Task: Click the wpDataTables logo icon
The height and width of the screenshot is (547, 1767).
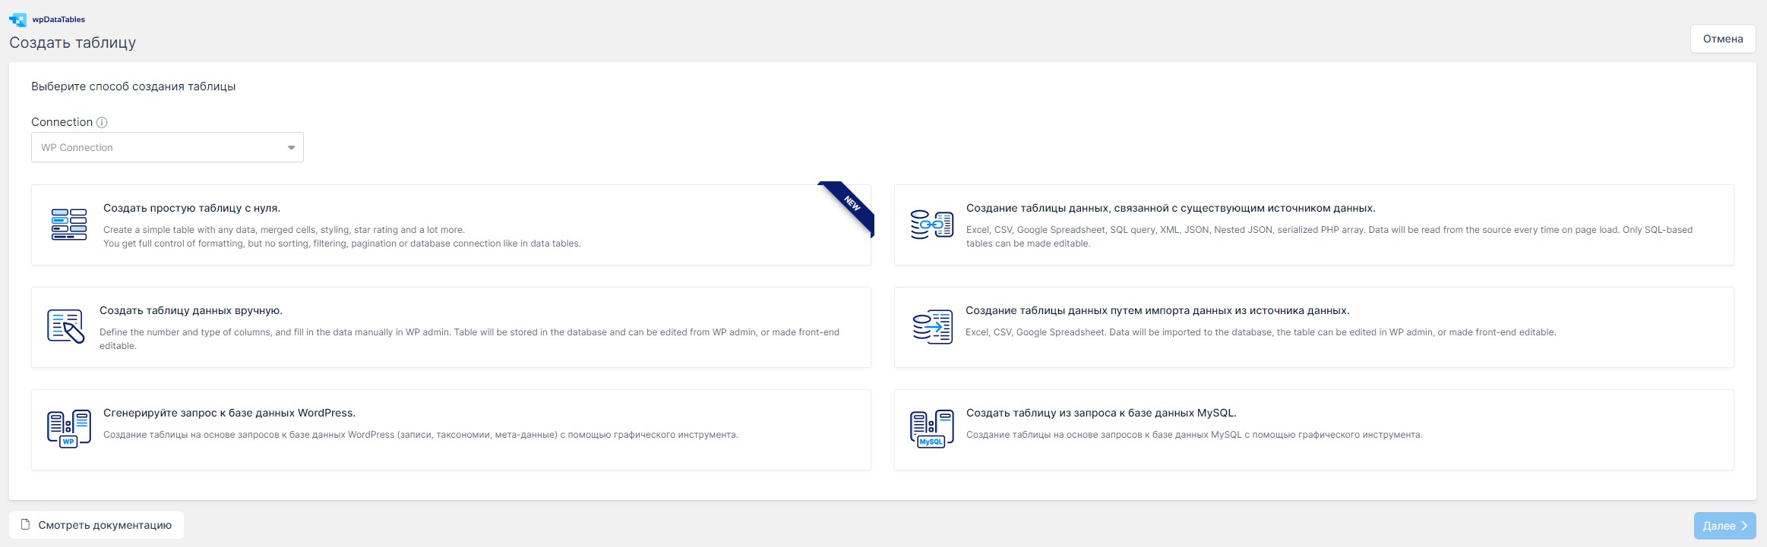Action: pos(17,20)
